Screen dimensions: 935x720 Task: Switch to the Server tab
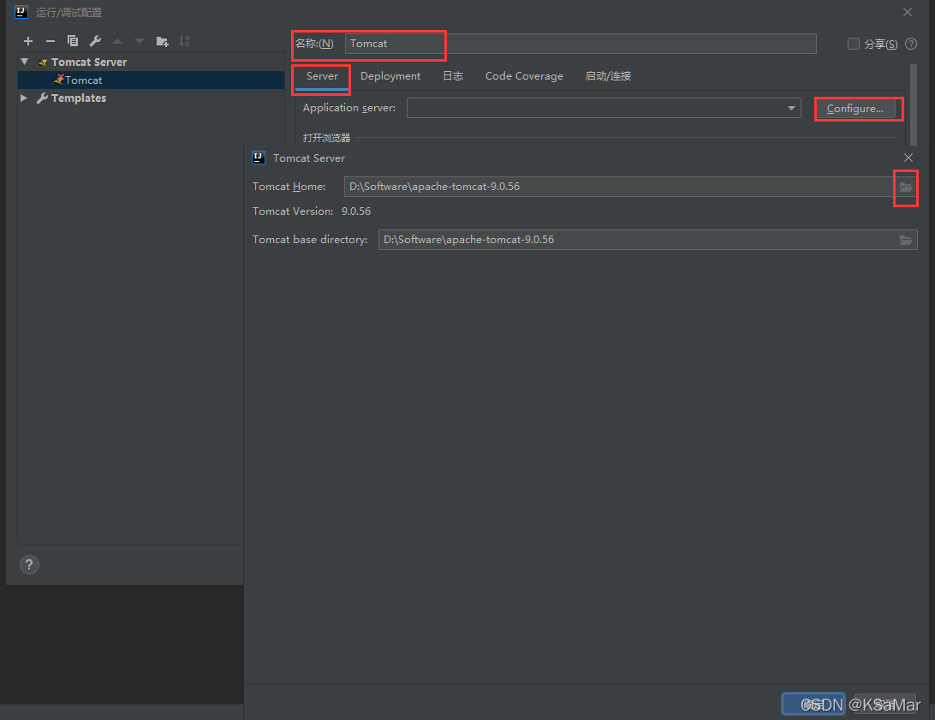[322, 76]
